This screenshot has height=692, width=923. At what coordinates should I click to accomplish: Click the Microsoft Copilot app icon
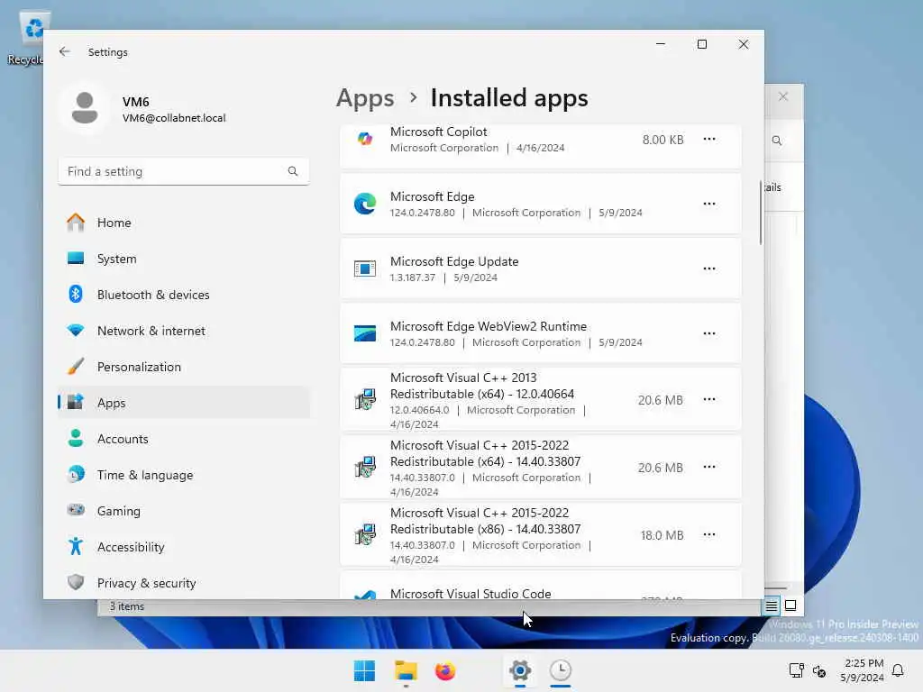pos(365,140)
